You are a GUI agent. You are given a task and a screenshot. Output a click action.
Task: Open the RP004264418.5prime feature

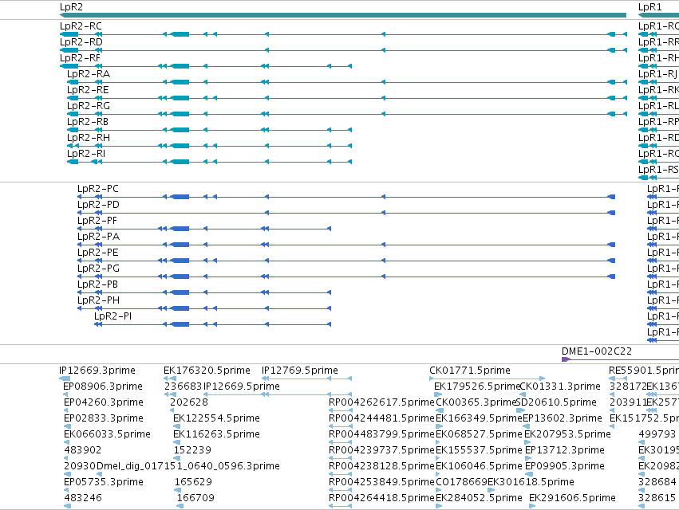click(341, 506)
